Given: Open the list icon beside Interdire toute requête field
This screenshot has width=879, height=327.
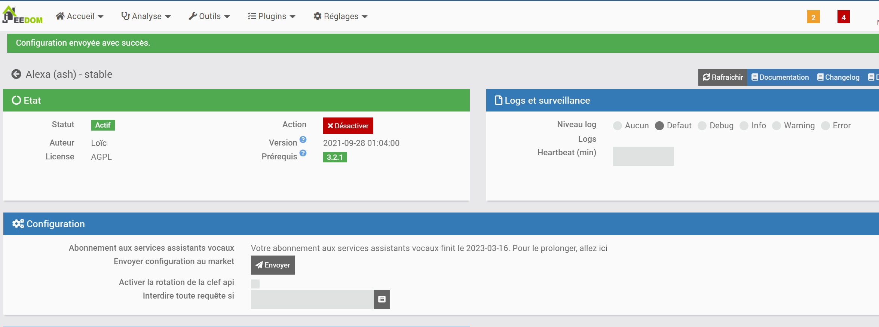Looking at the screenshot, I should pyautogui.click(x=382, y=299).
